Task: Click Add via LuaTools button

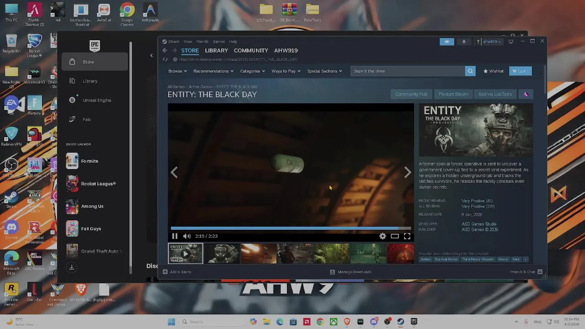Action: [495, 94]
